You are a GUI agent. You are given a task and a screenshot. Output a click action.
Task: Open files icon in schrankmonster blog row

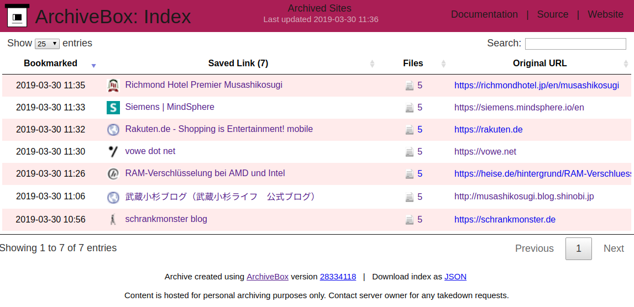(410, 219)
